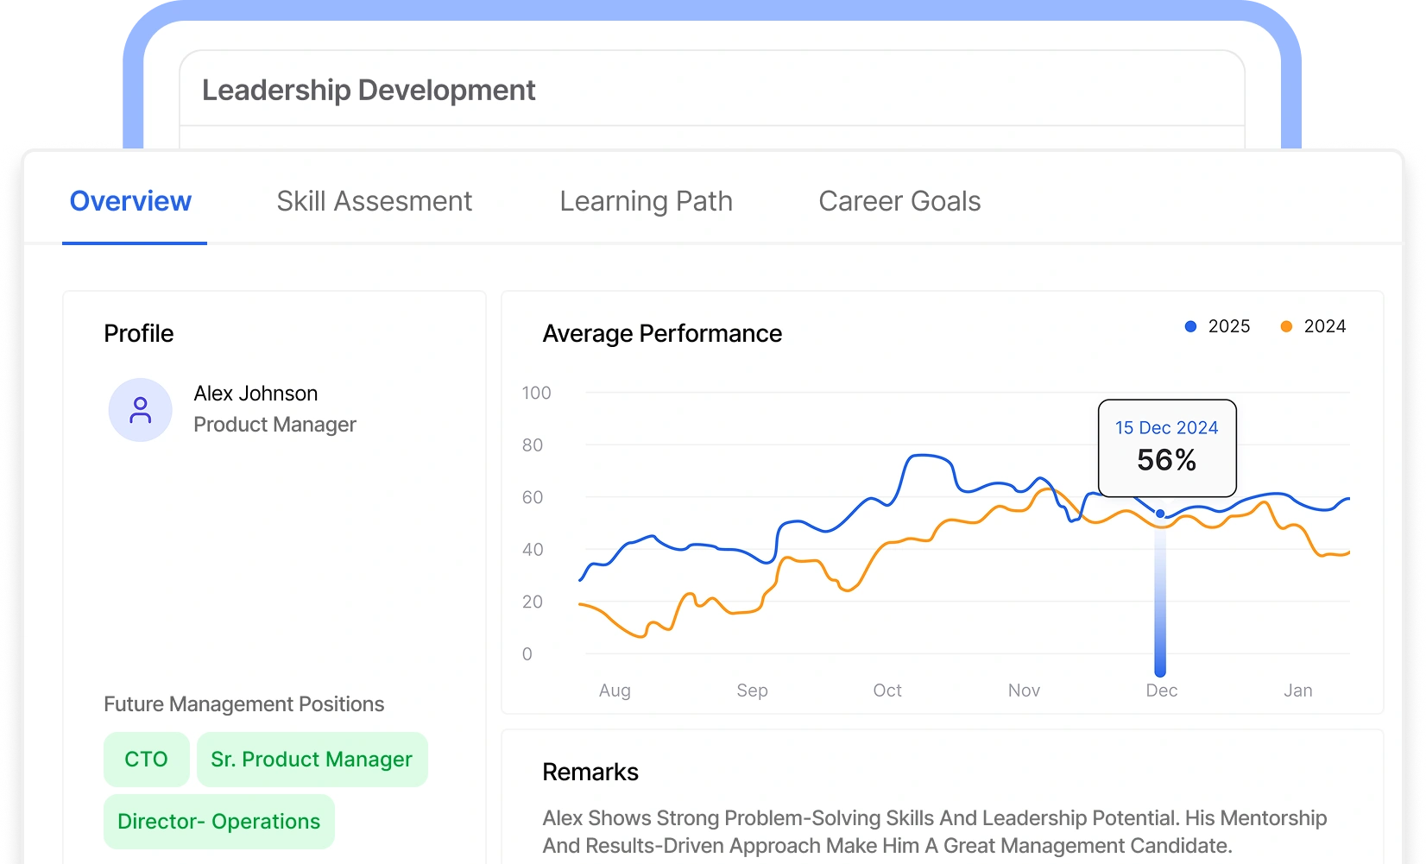The height and width of the screenshot is (864, 1426).
Task: Click the Leadership Development heading
Action: [369, 90]
